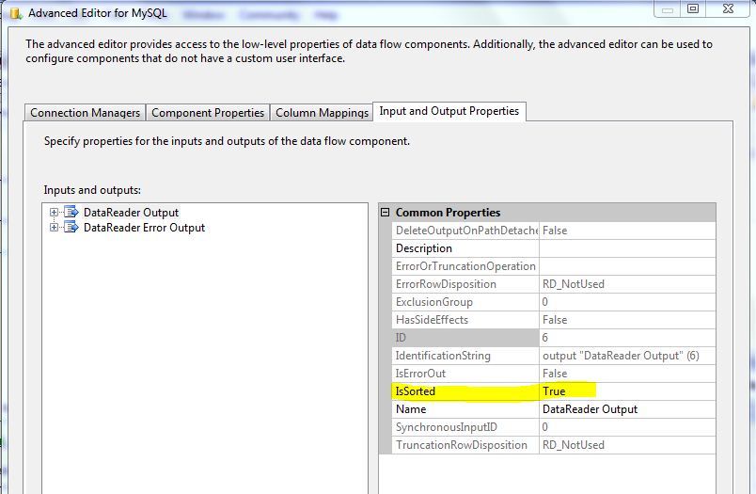Click the TruncationRowDisposition RD_NotUsed value

627,445
